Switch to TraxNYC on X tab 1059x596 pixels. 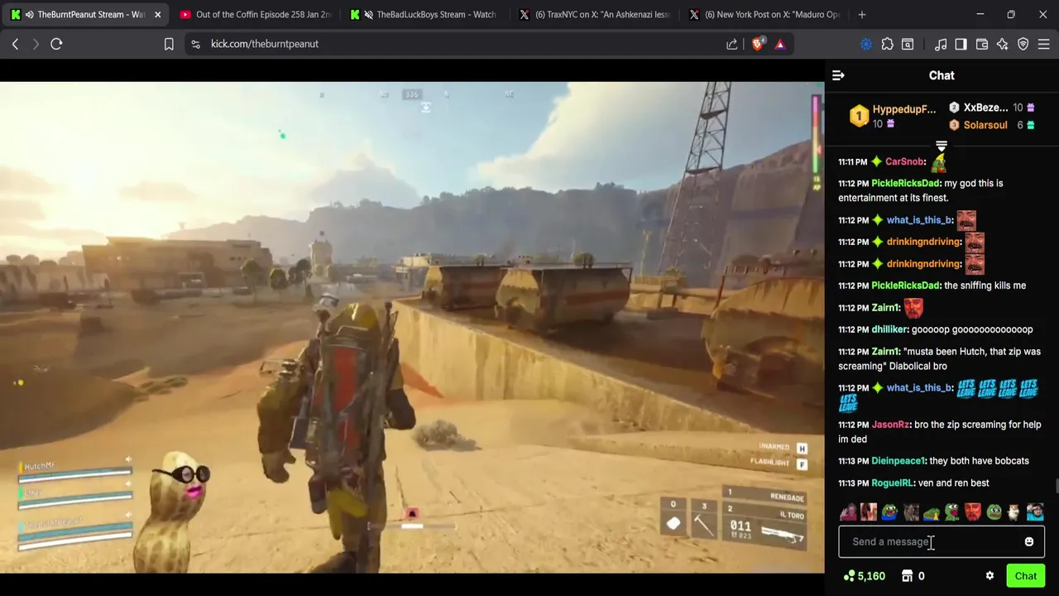point(594,14)
